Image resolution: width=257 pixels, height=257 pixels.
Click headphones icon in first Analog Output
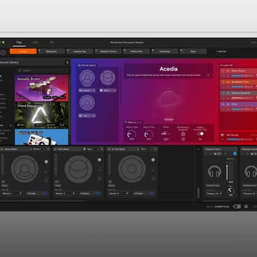(215, 172)
